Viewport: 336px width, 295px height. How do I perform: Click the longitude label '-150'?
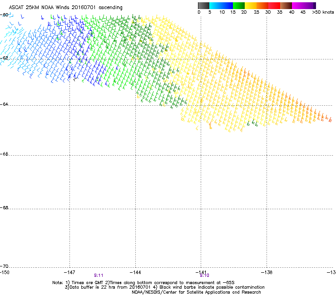click(x=5, y=272)
